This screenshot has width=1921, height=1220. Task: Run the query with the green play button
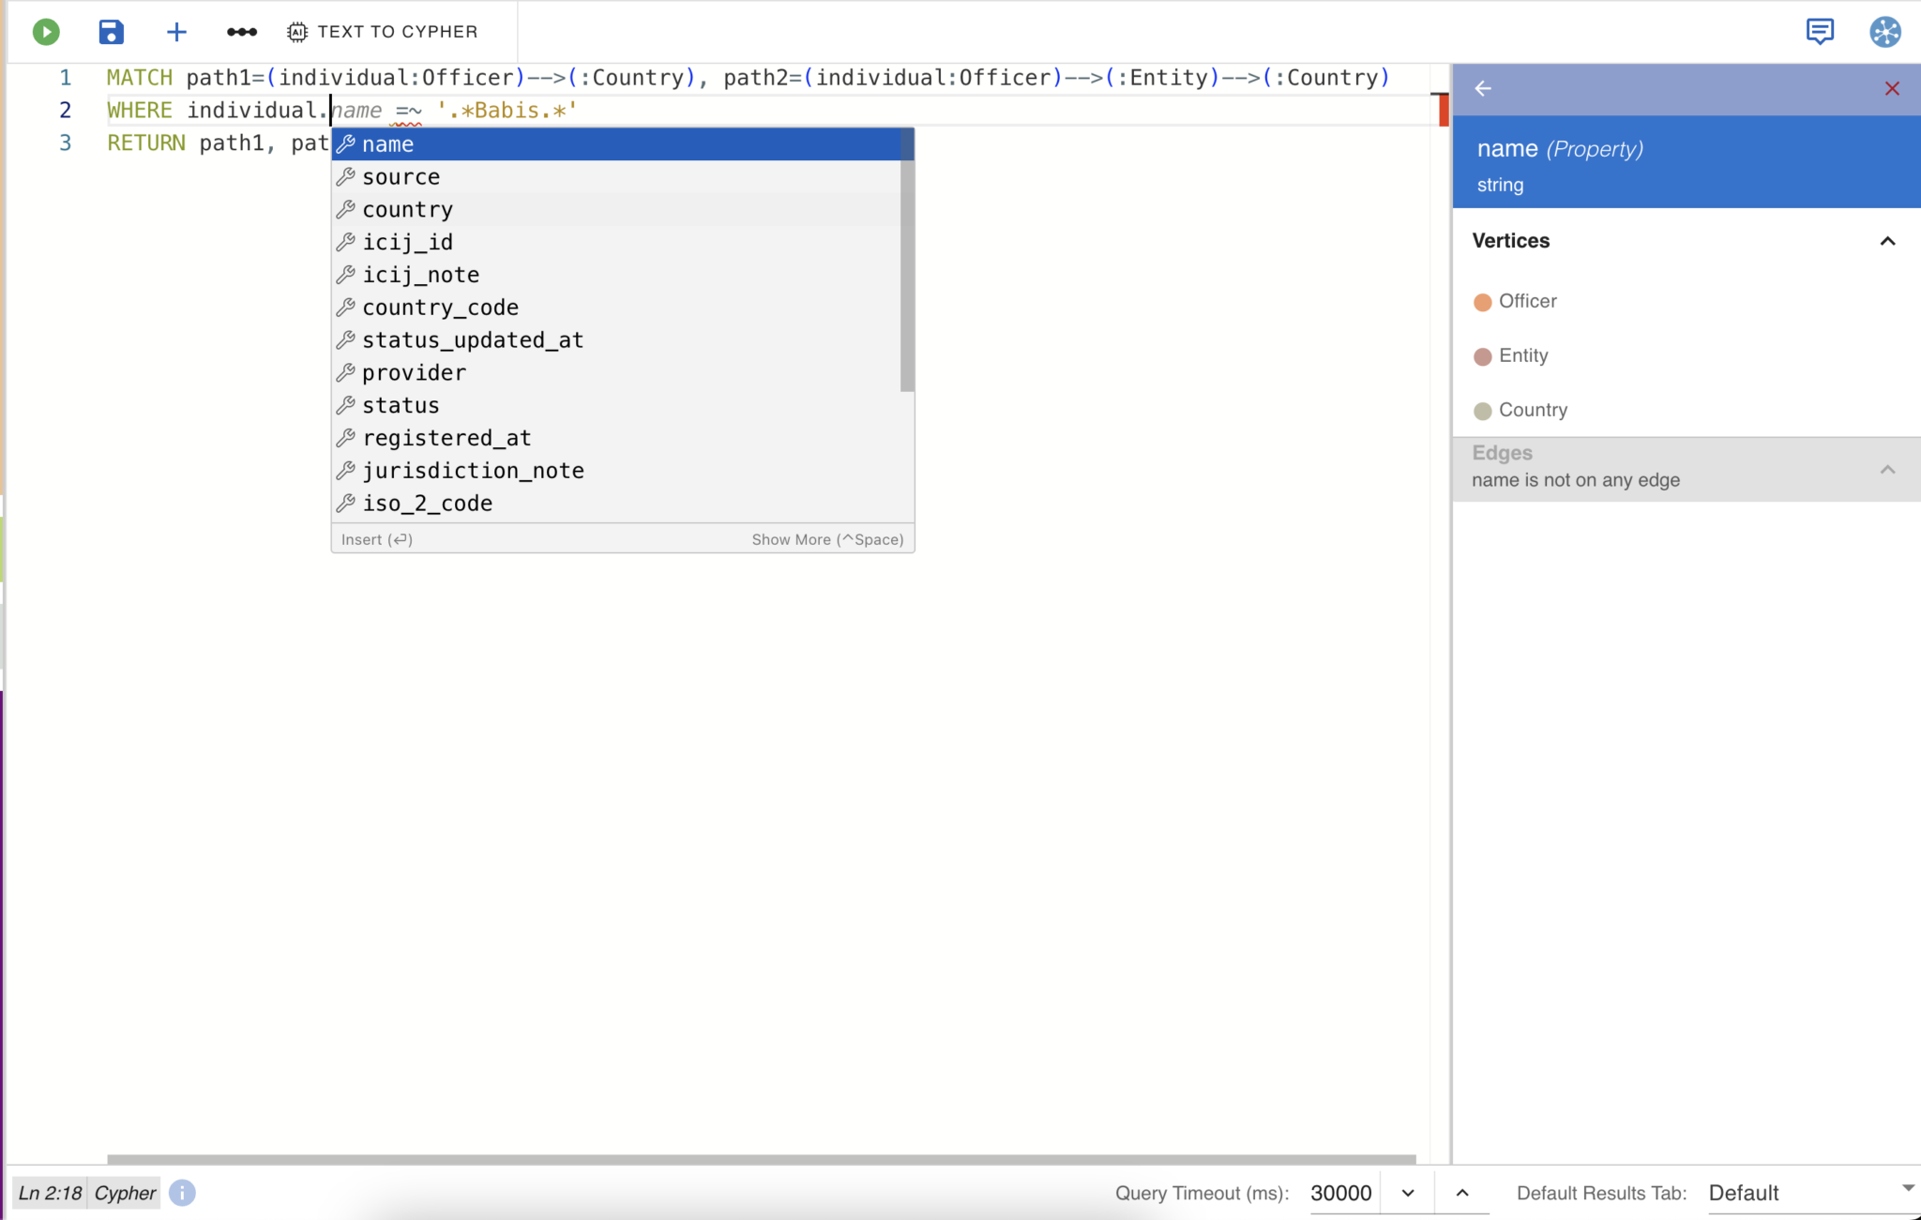tap(46, 32)
